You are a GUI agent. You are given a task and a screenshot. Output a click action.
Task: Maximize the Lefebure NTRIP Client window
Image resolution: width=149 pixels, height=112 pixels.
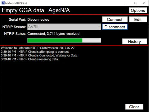(135, 3)
